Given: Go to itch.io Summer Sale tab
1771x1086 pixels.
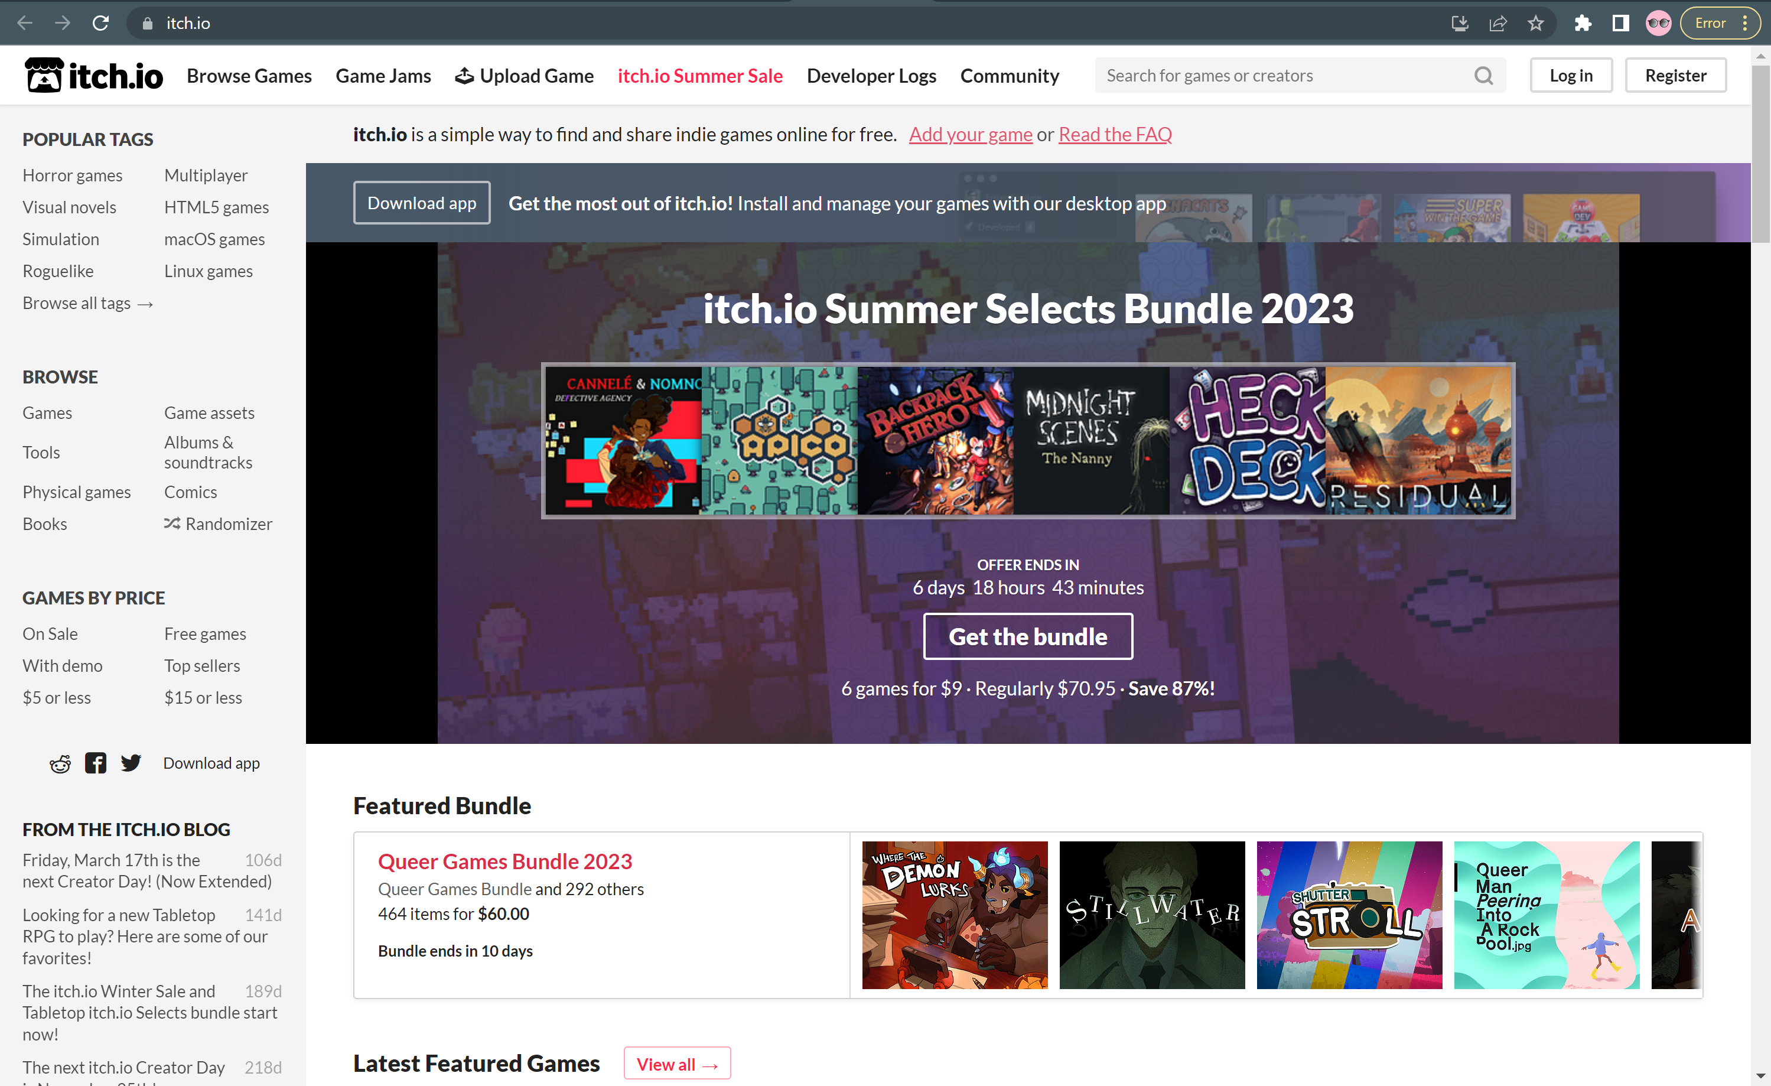Looking at the screenshot, I should pos(699,76).
